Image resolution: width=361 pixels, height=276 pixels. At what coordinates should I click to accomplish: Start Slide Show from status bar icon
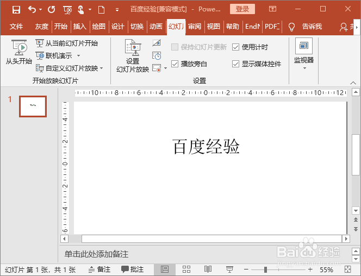tap(229, 269)
